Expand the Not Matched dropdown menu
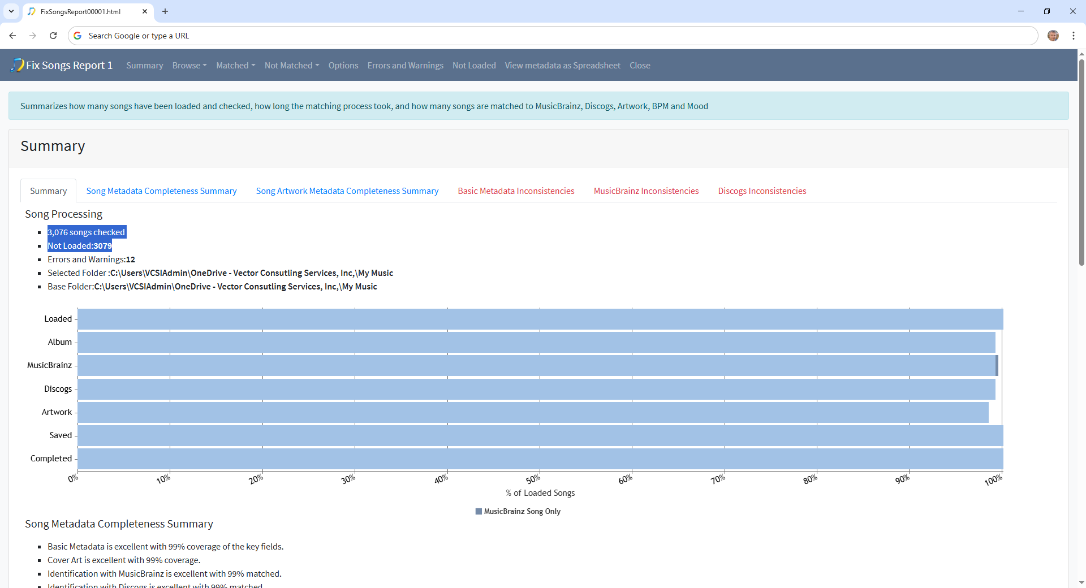The height and width of the screenshot is (588, 1086). [x=292, y=66]
